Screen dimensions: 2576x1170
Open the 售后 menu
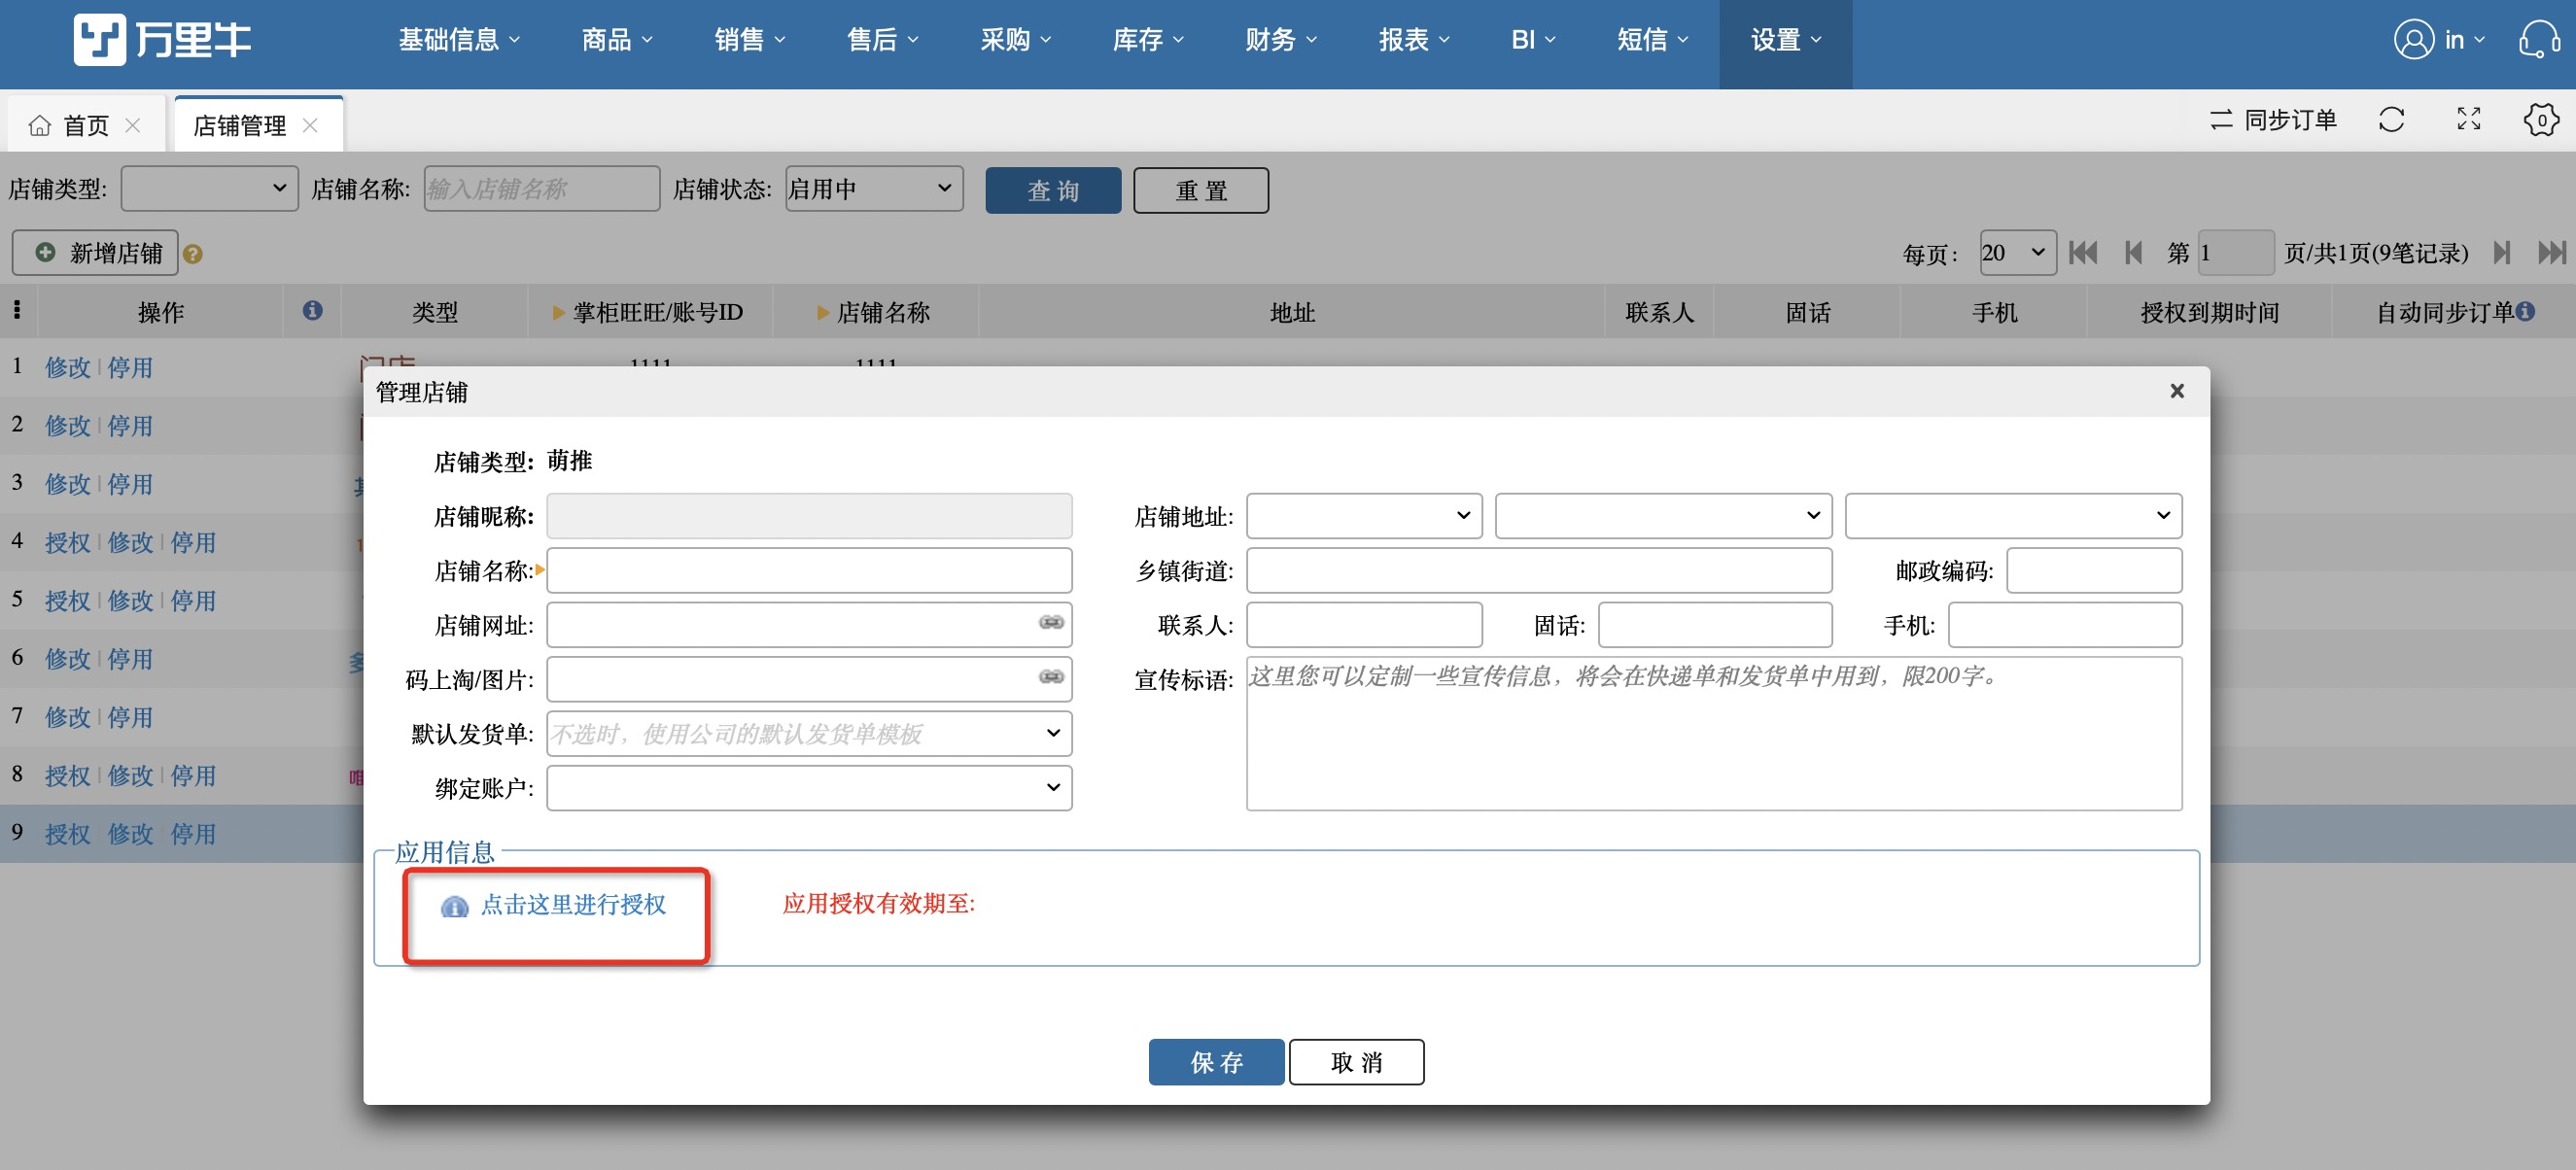883,40
